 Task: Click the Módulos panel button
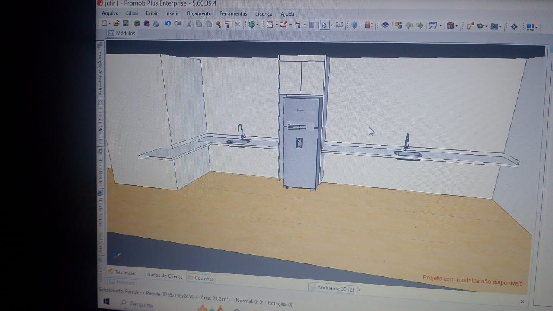pyautogui.click(x=122, y=33)
